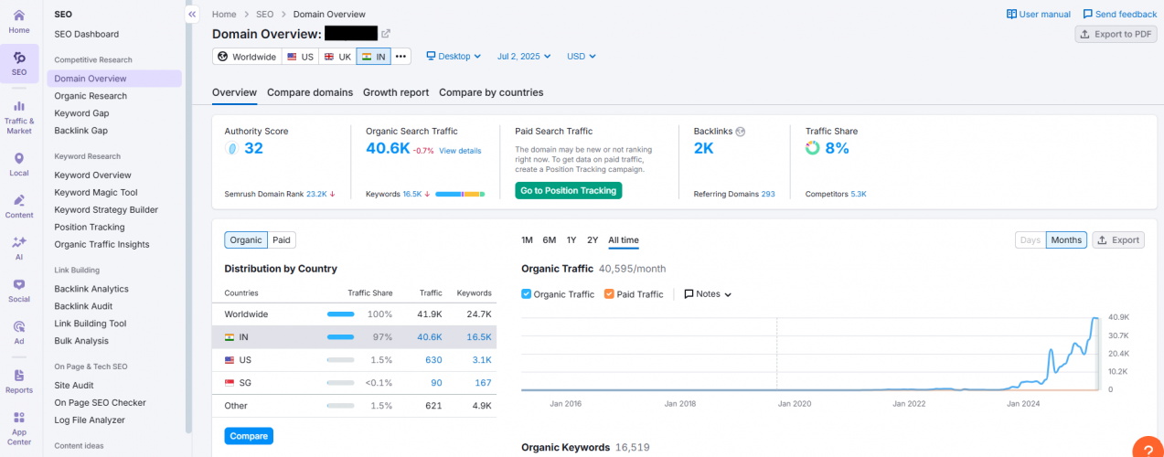Select the US database toggle

pos(300,57)
